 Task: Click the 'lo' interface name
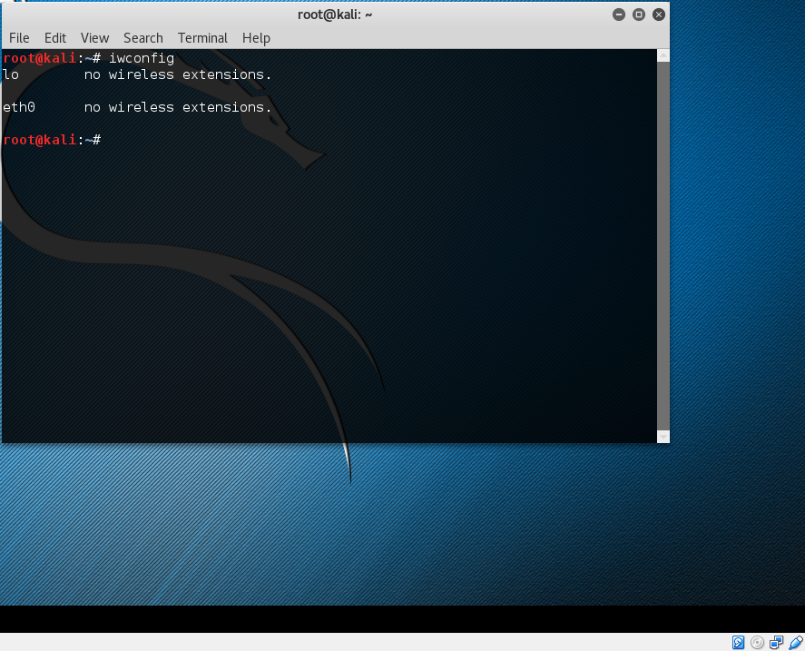pyautogui.click(x=11, y=75)
